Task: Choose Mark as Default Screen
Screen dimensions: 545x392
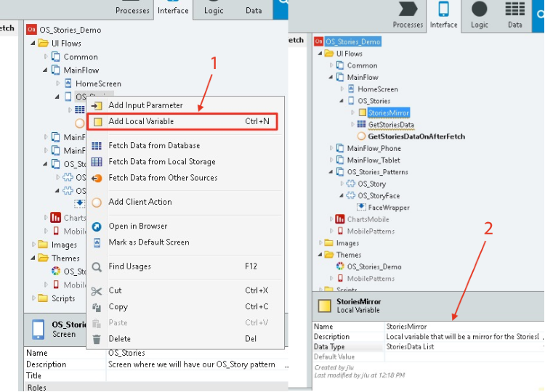Action: 148,242
